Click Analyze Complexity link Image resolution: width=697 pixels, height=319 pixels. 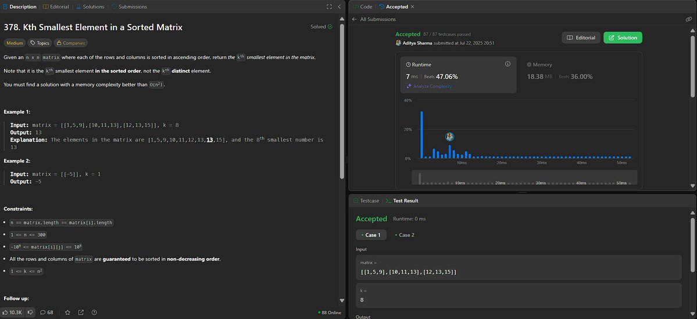[x=429, y=86]
